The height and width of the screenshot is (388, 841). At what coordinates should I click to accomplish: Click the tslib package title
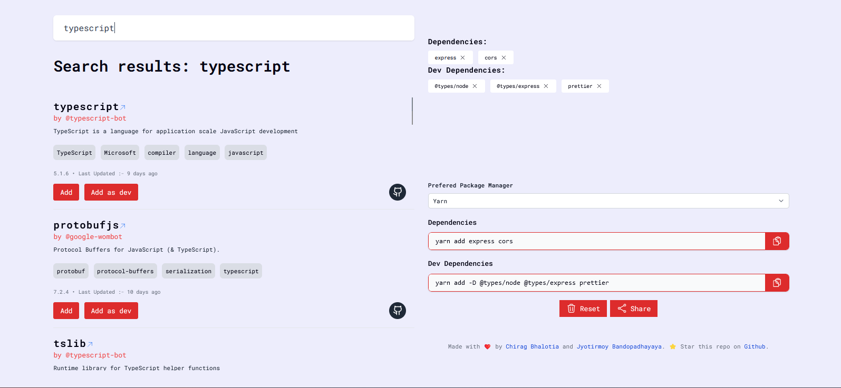[70, 344]
